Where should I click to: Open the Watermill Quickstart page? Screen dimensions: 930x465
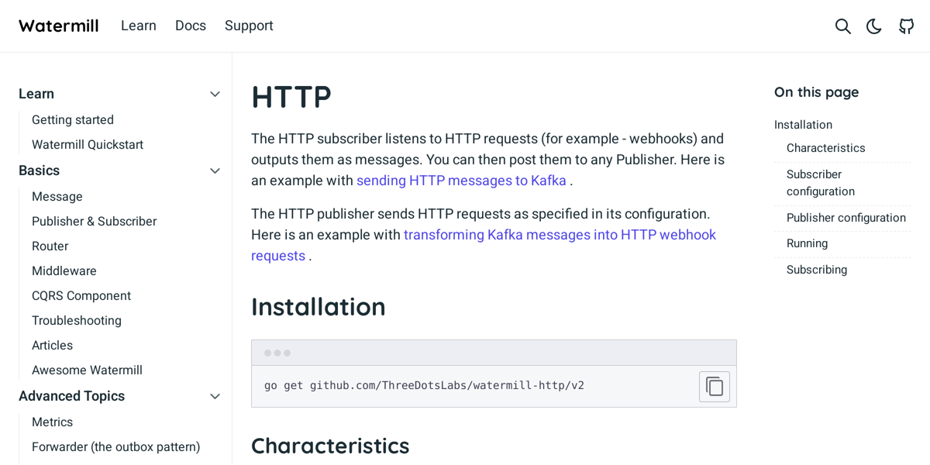click(x=86, y=144)
